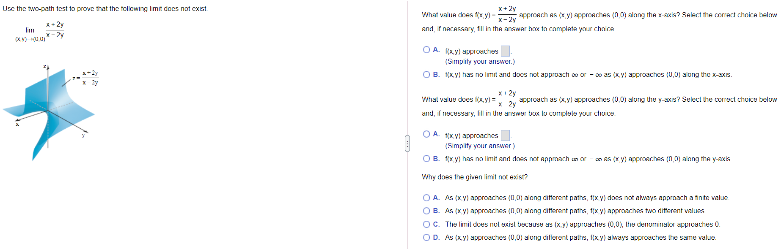Viewport: 781px width, 249px height.
Task: Select answer C about denominator approaching 0
Action: pos(427,224)
